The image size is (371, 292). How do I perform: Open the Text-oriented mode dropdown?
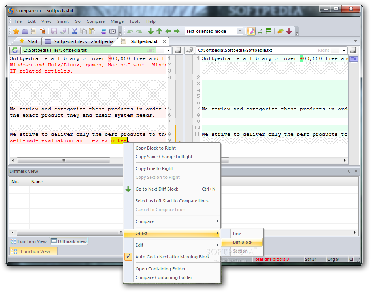point(240,31)
